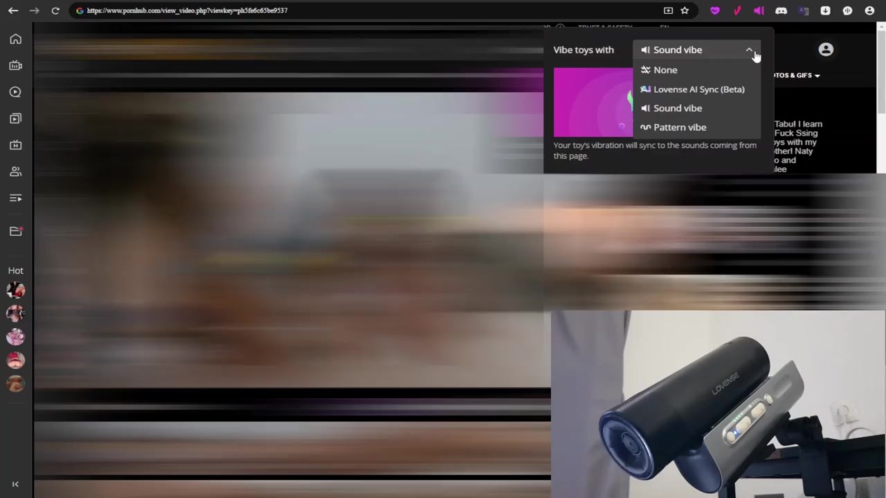
Task: Open the browser profile avatar icon
Action: pos(870,10)
